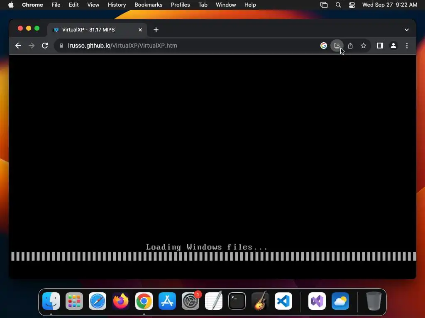Launch GarageBand from the dock

pos(260,301)
